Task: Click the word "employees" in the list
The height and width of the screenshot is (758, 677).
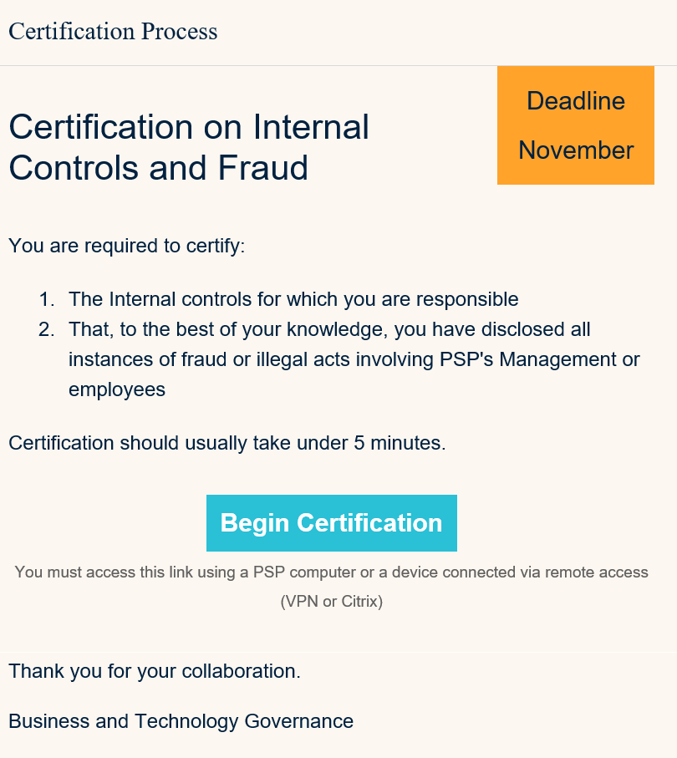Action: 117,389
